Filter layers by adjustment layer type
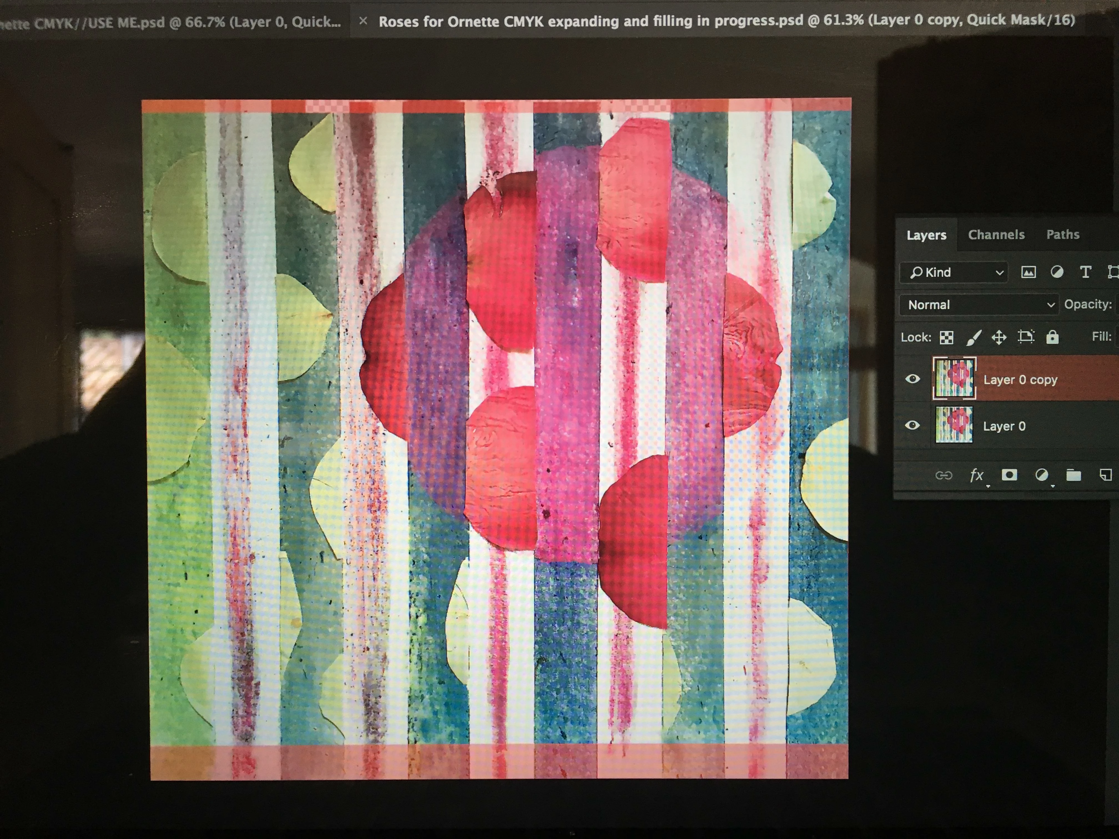 coord(1057,272)
